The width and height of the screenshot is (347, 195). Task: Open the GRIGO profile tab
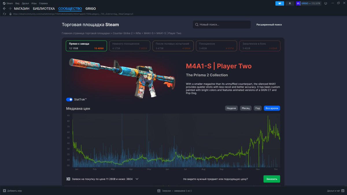(x=91, y=9)
